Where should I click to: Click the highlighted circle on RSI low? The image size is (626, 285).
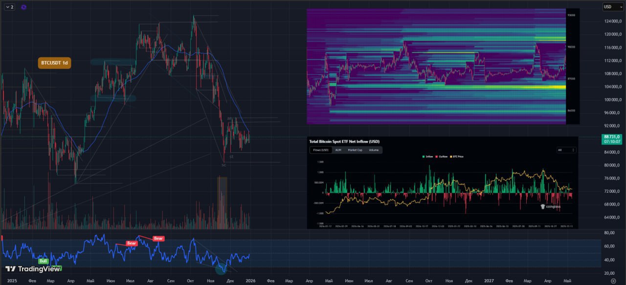223,267
